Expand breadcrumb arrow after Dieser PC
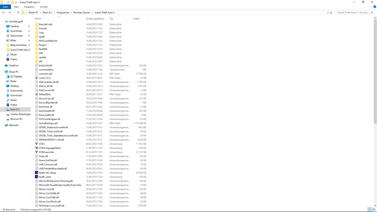377x212 pixels. (41, 12)
